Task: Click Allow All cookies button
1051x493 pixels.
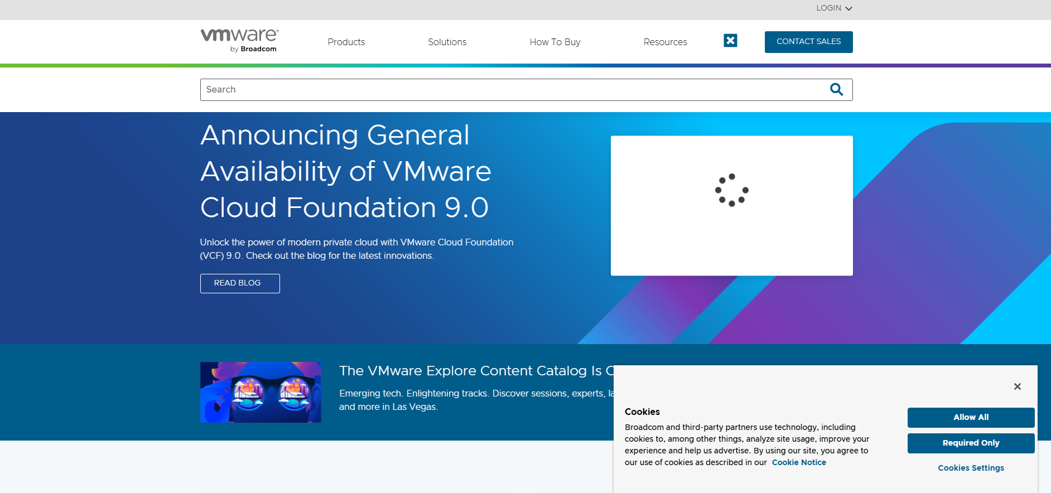Action: tap(971, 417)
